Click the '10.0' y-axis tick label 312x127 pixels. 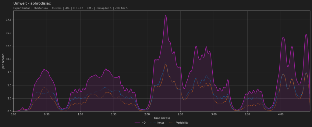tap(9, 59)
